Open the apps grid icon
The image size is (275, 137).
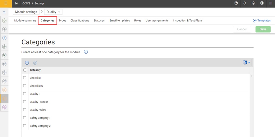tap(271, 3)
